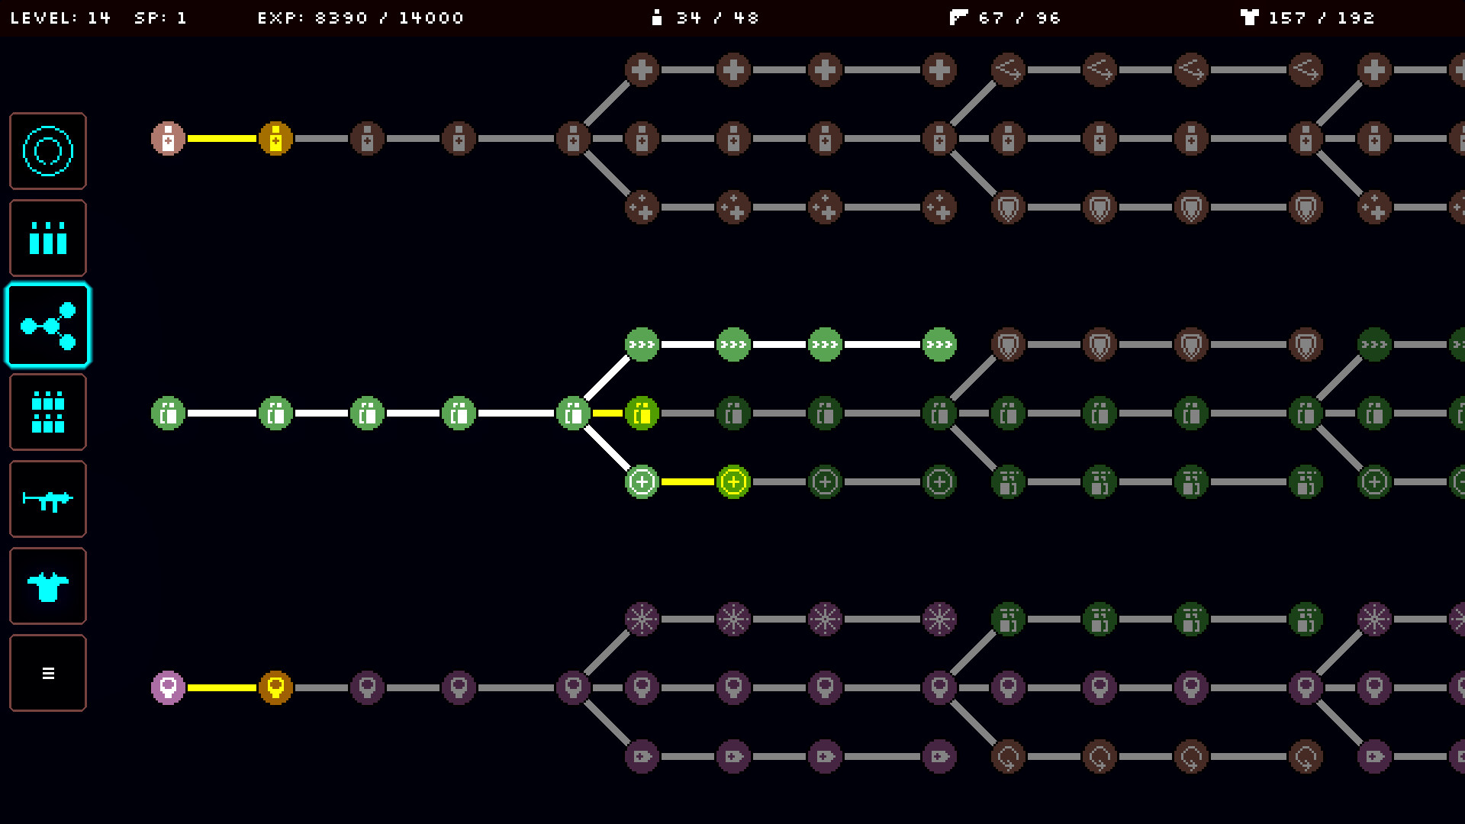Click a snowflake node in the bottom branch
The image size is (1465, 824).
coord(642,620)
